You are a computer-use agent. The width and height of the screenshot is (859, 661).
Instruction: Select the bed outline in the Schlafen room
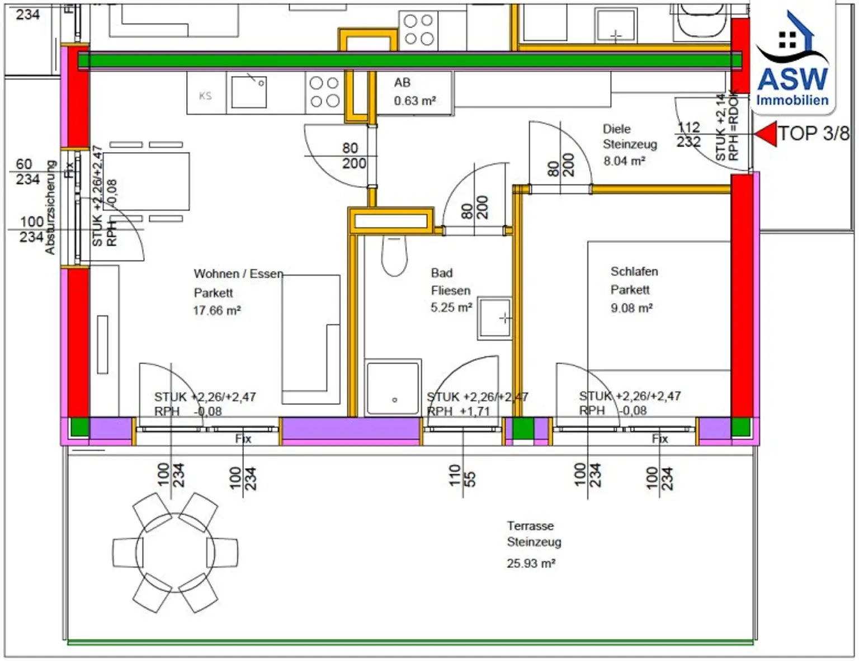659,306
